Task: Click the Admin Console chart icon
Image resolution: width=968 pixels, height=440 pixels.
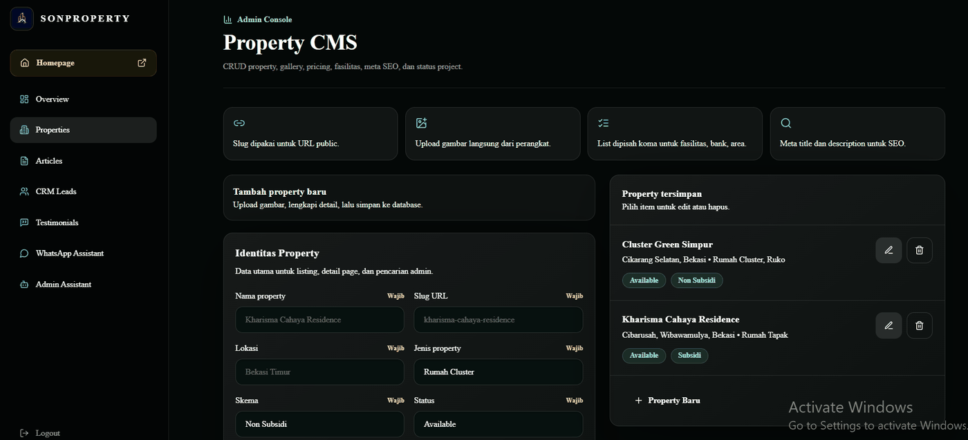Action: (227, 20)
